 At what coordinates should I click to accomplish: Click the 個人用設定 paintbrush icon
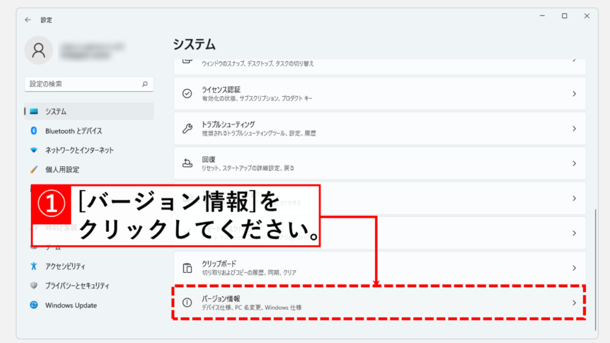click(34, 170)
